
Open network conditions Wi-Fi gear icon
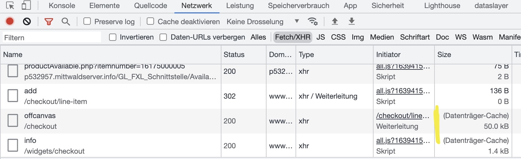click(x=313, y=21)
